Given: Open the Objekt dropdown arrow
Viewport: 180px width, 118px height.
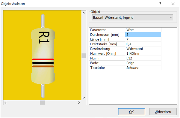Looking at the screenshot, I should (171, 17).
